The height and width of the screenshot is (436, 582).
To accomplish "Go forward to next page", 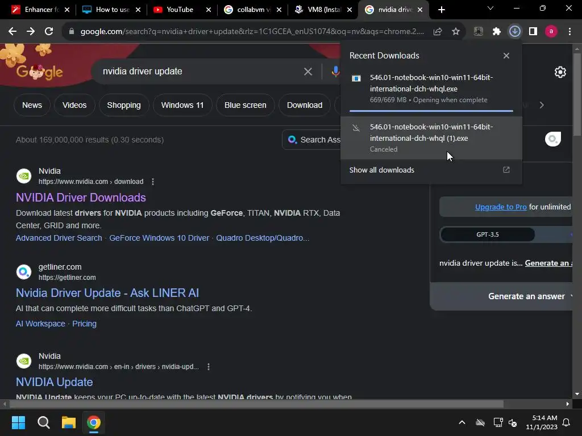I will [x=31, y=32].
